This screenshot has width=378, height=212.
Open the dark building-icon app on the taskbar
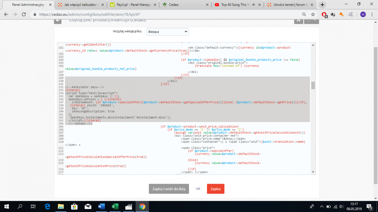(128, 206)
